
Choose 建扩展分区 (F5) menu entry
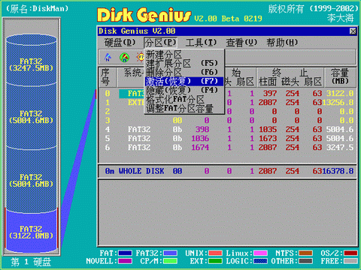[x=184, y=63]
